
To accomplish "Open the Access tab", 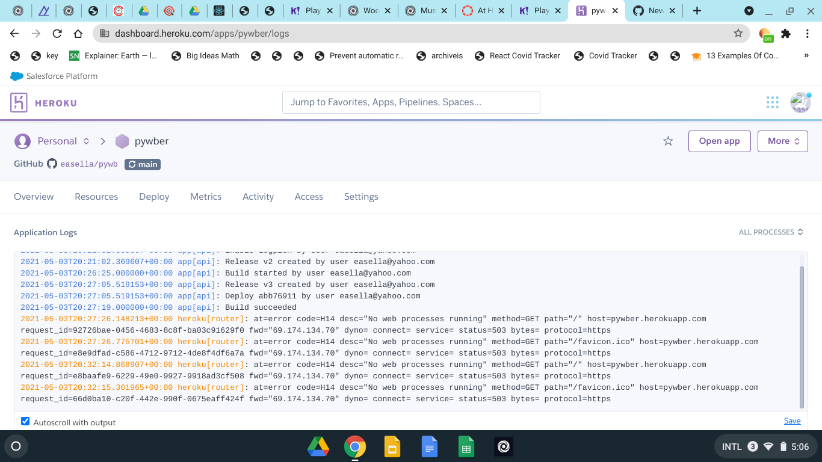I will point(309,197).
